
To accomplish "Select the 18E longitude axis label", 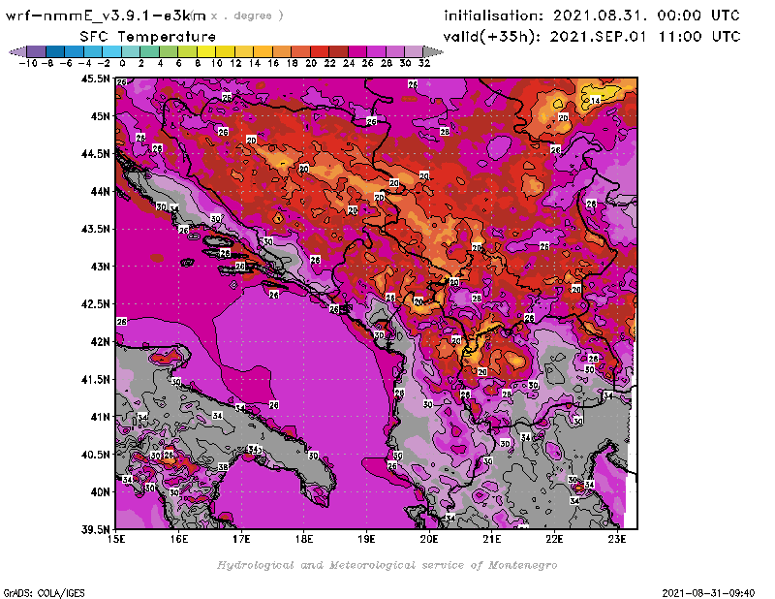I will (304, 539).
